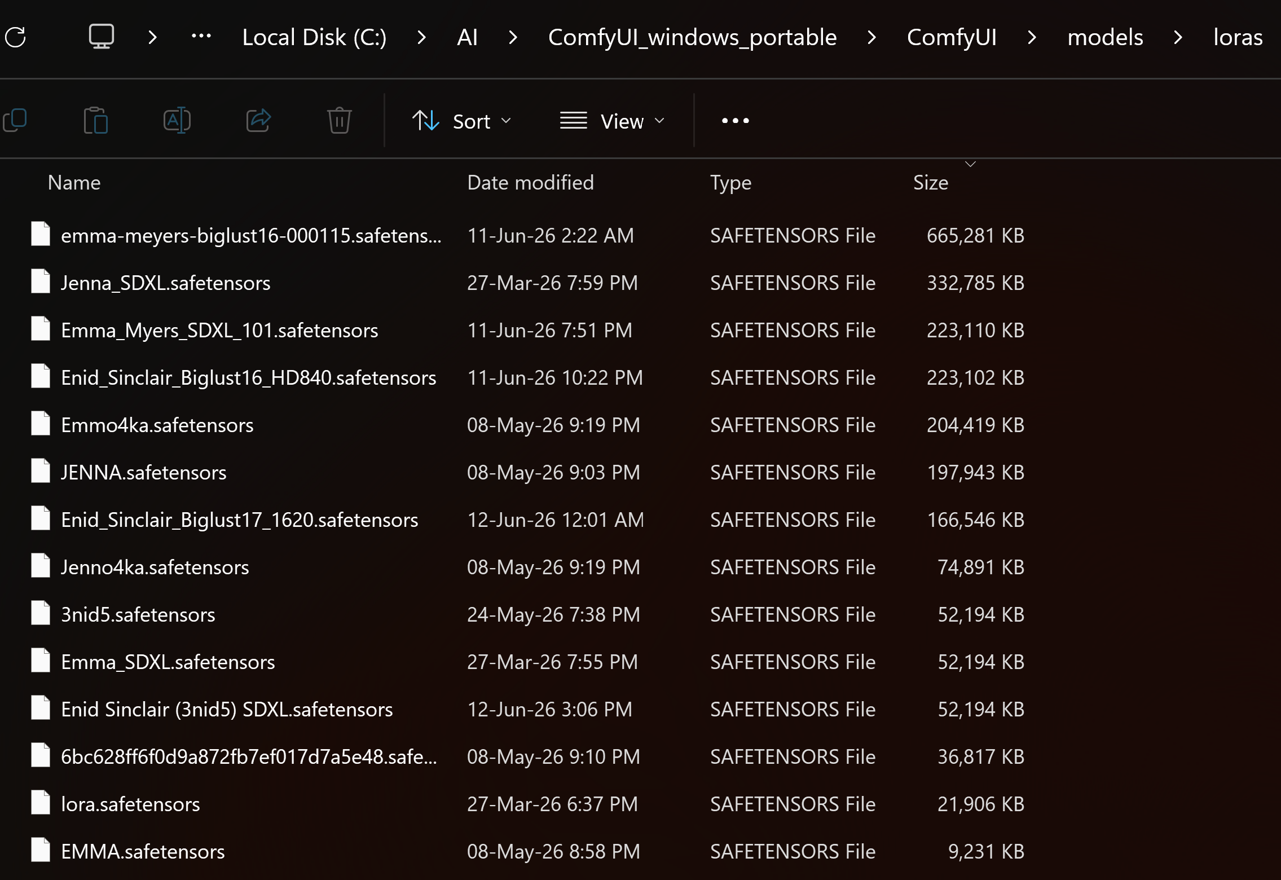This screenshot has height=880, width=1281.
Task: Go to Local Disk (C:) breadcrumb
Action: pos(314,37)
